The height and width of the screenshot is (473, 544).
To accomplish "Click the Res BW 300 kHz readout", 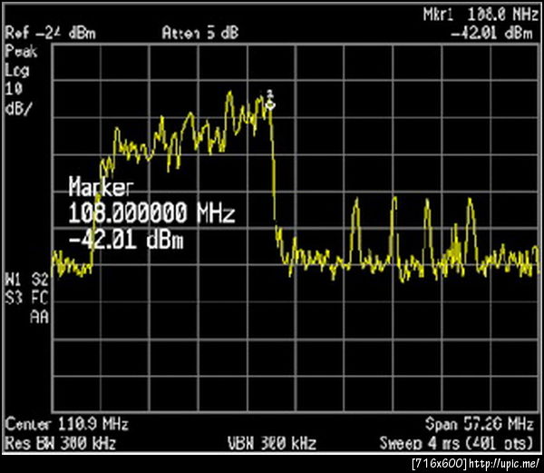I will point(61,443).
